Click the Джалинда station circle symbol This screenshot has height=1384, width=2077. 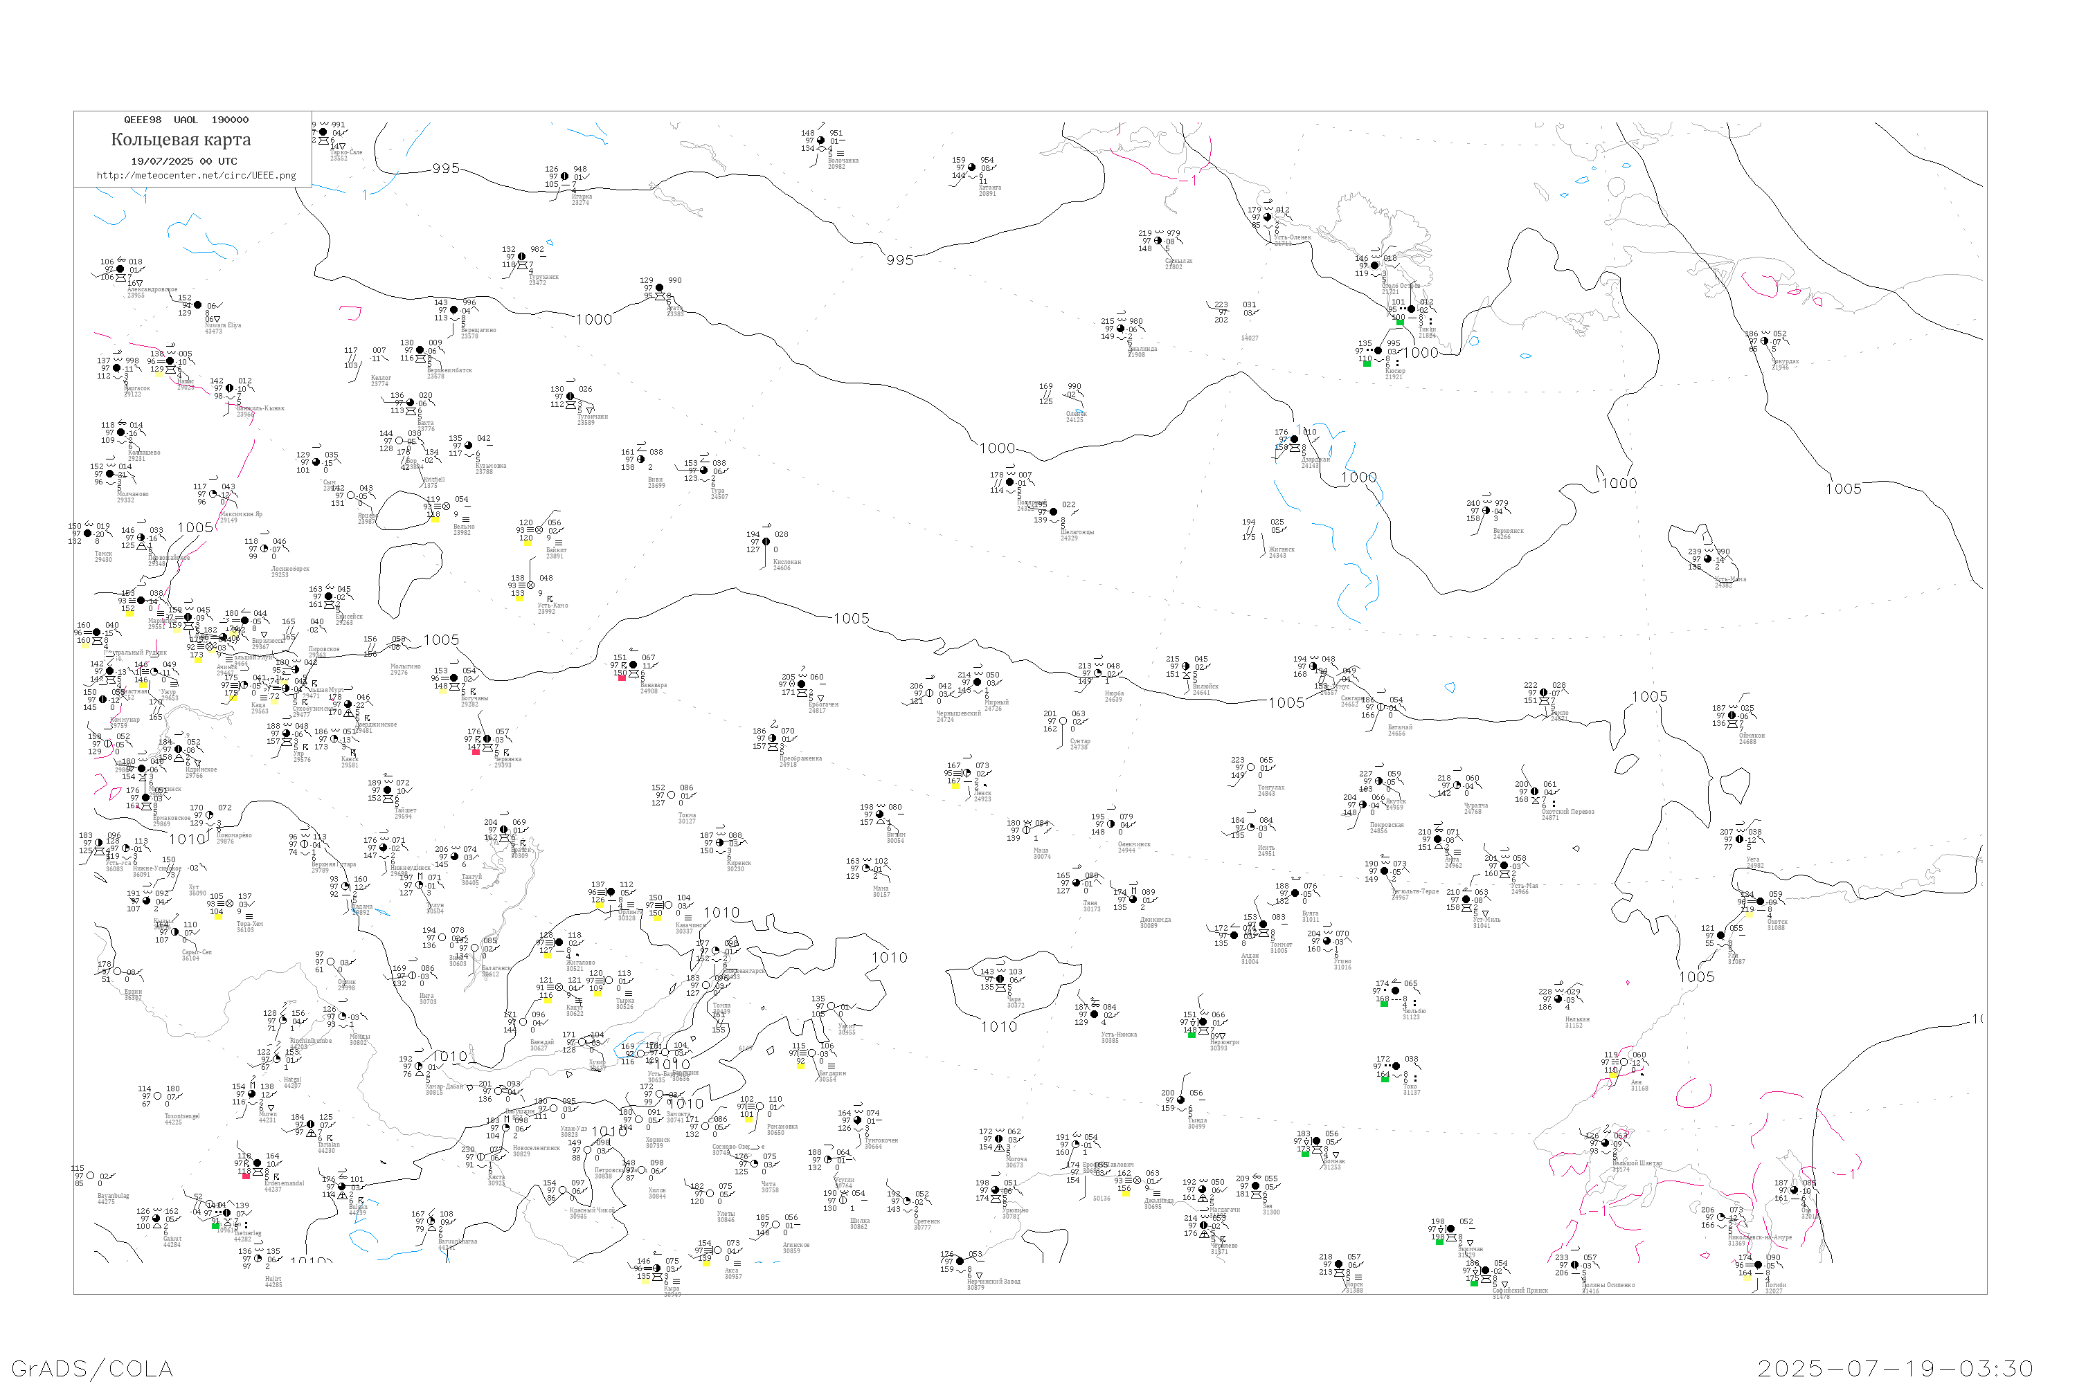pyautogui.click(x=1138, y=1181)
